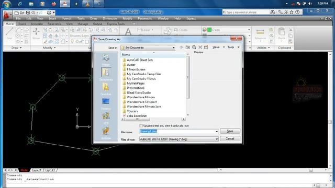Viewport: 335px width, 188px height.
Task: Click Open icon in Quick Access toolbar
Action: pos(22,13)
